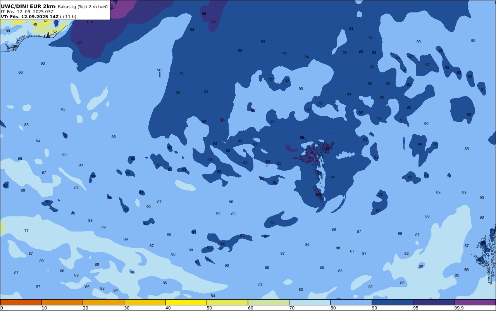Click the amber 20–30 legend swatch
Viewport: 496px width, 311px height.
tap(103, 302)
